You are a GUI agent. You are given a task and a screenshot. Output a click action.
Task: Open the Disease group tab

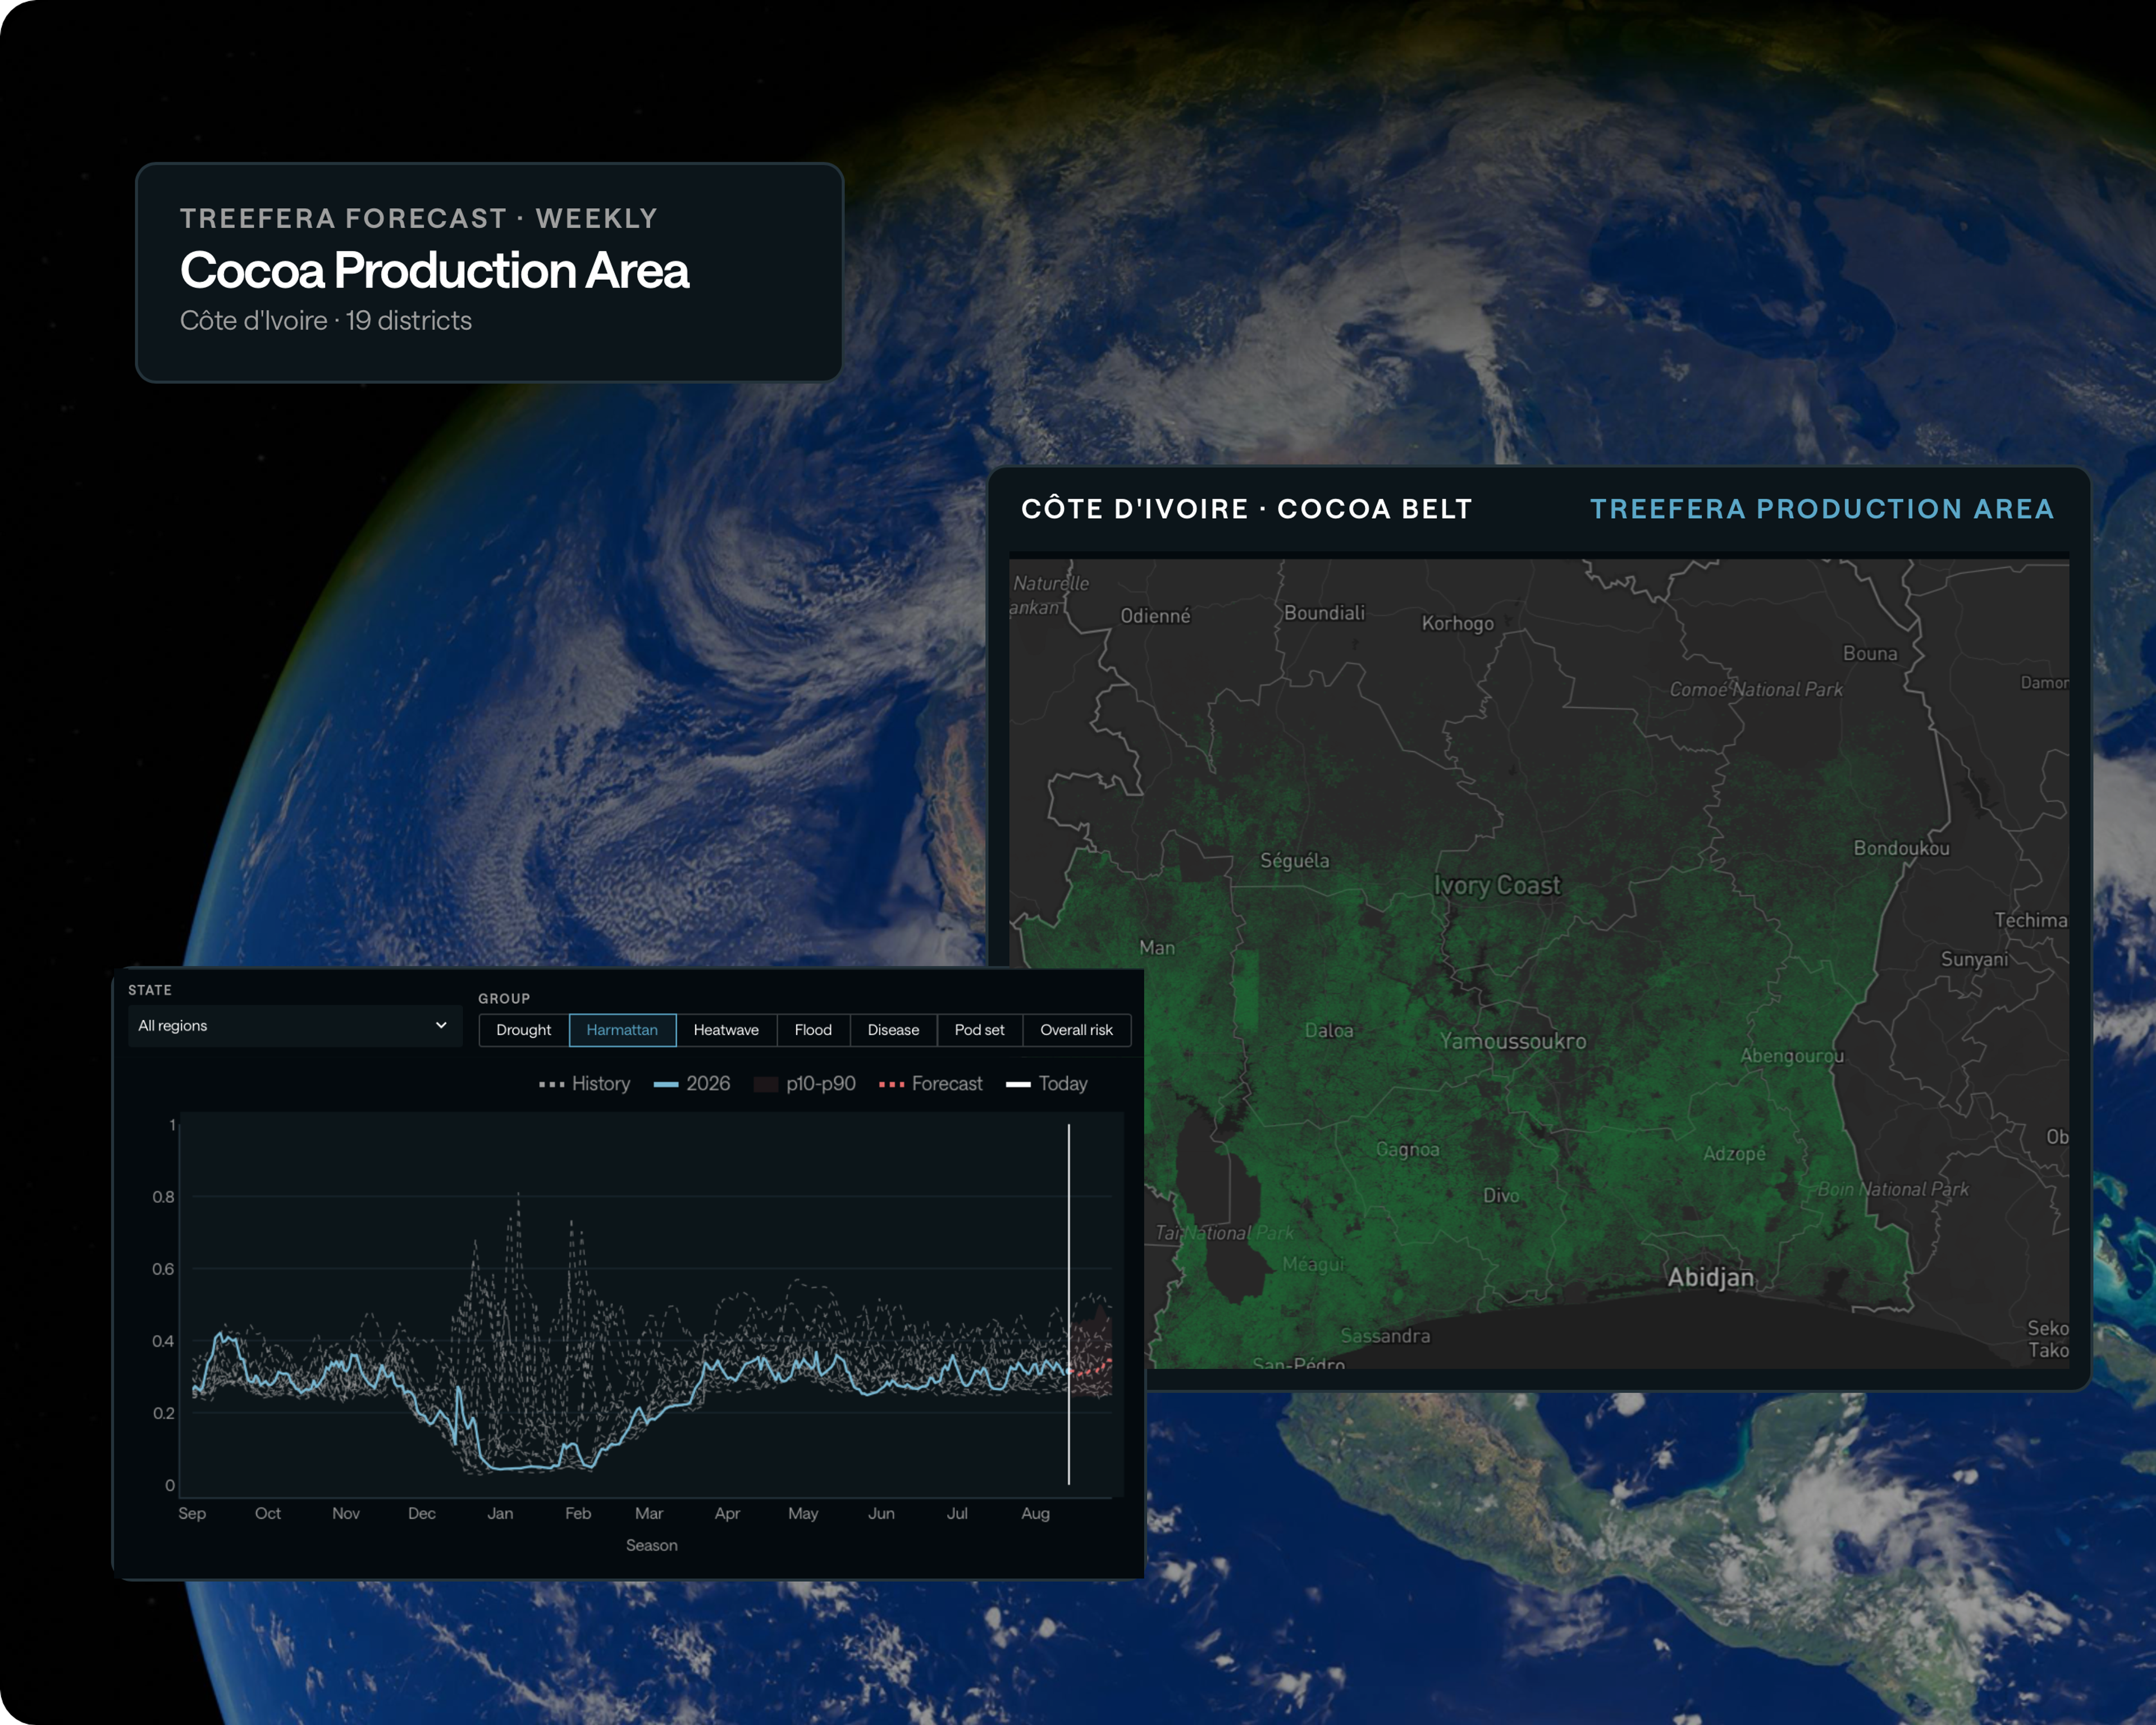click(x=893, y=1030)
